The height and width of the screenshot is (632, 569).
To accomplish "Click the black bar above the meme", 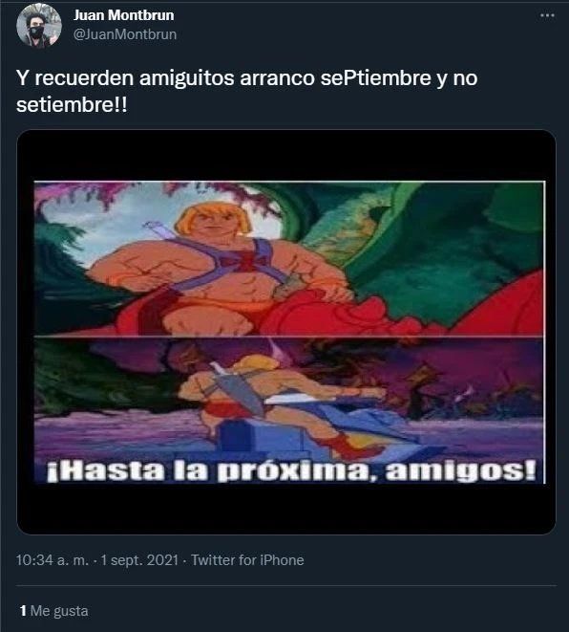I will click(286, 156).
